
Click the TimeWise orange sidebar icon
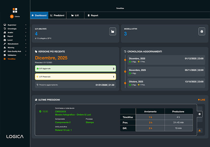point(5,59)
